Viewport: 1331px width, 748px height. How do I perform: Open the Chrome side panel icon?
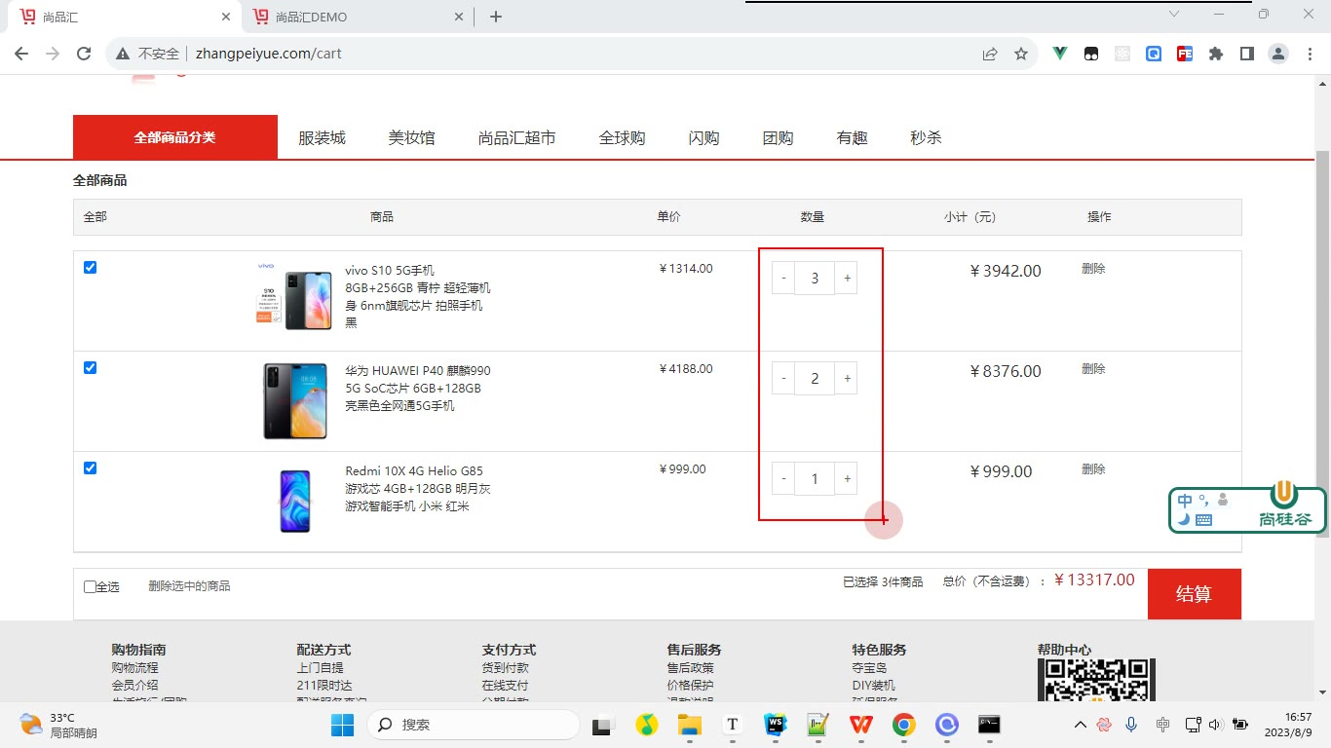click(1247, 54)
